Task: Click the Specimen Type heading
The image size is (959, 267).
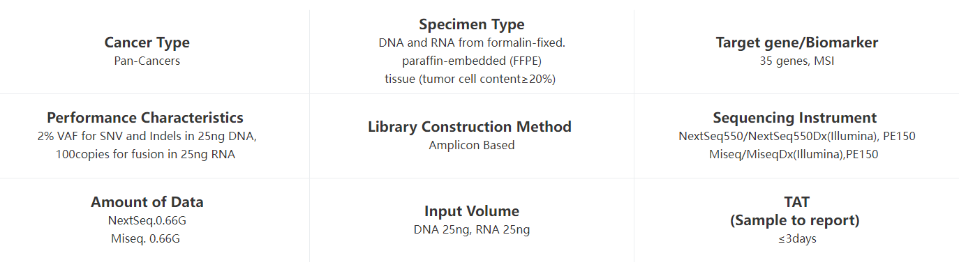Action: 471,24
